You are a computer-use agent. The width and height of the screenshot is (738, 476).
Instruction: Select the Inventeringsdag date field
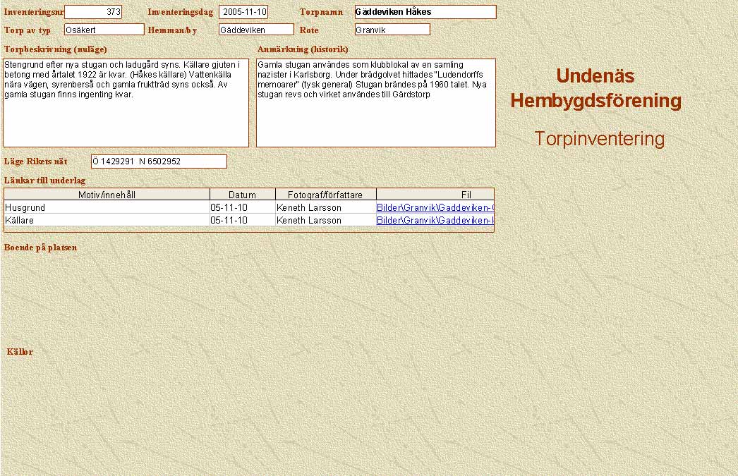(243, 12)
